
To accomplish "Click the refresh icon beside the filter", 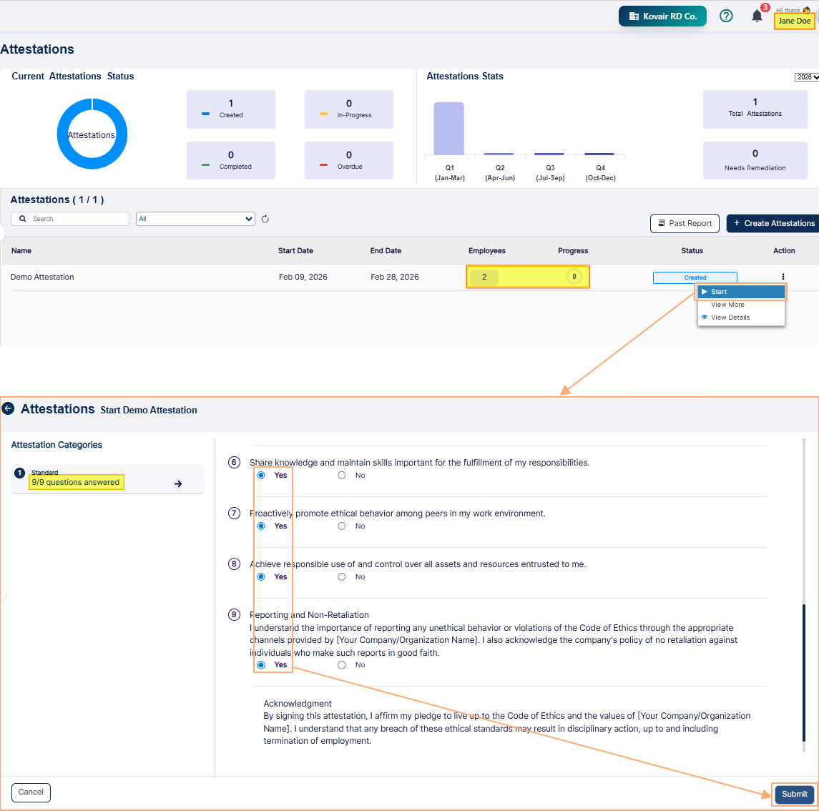I will point(265,219).
